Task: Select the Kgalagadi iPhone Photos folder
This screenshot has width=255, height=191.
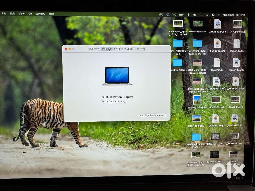Action: [196, 137]
